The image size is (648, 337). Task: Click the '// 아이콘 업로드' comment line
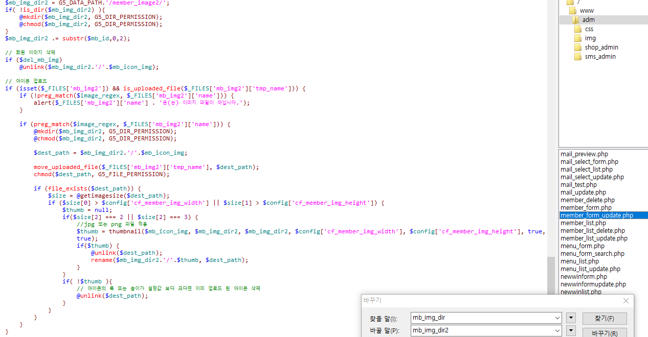pyautogui.click(x=26, y=81)
